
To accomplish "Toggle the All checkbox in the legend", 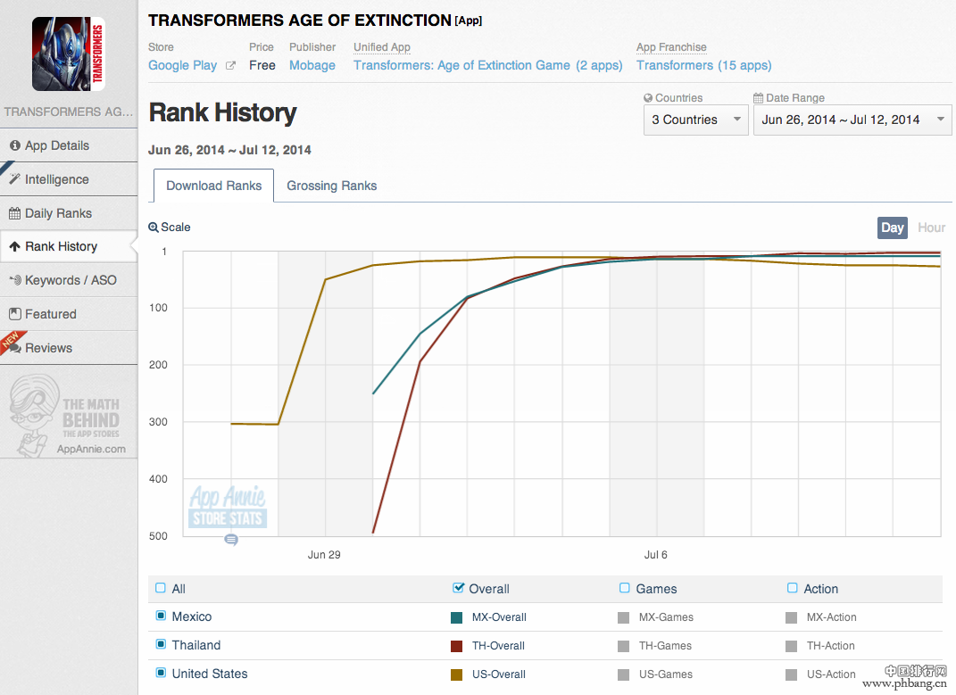I will pyautogui.click(x=161, y=588).
